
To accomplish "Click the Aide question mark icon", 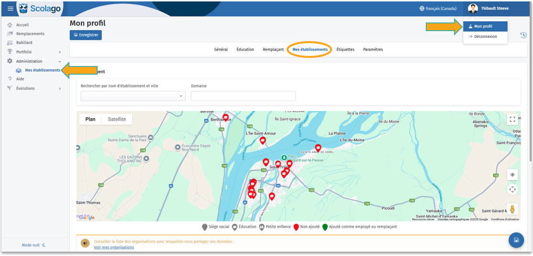I will tap(10, 79).
